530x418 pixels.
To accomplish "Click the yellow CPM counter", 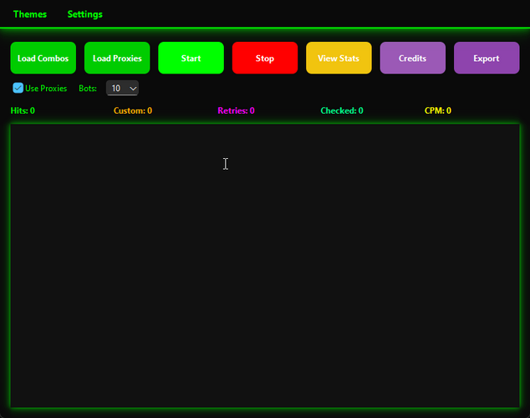I will [438, 110].
